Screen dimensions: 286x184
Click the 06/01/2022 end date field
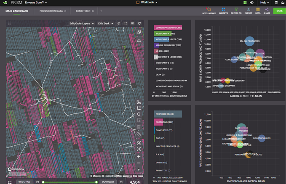click(108, 182)
